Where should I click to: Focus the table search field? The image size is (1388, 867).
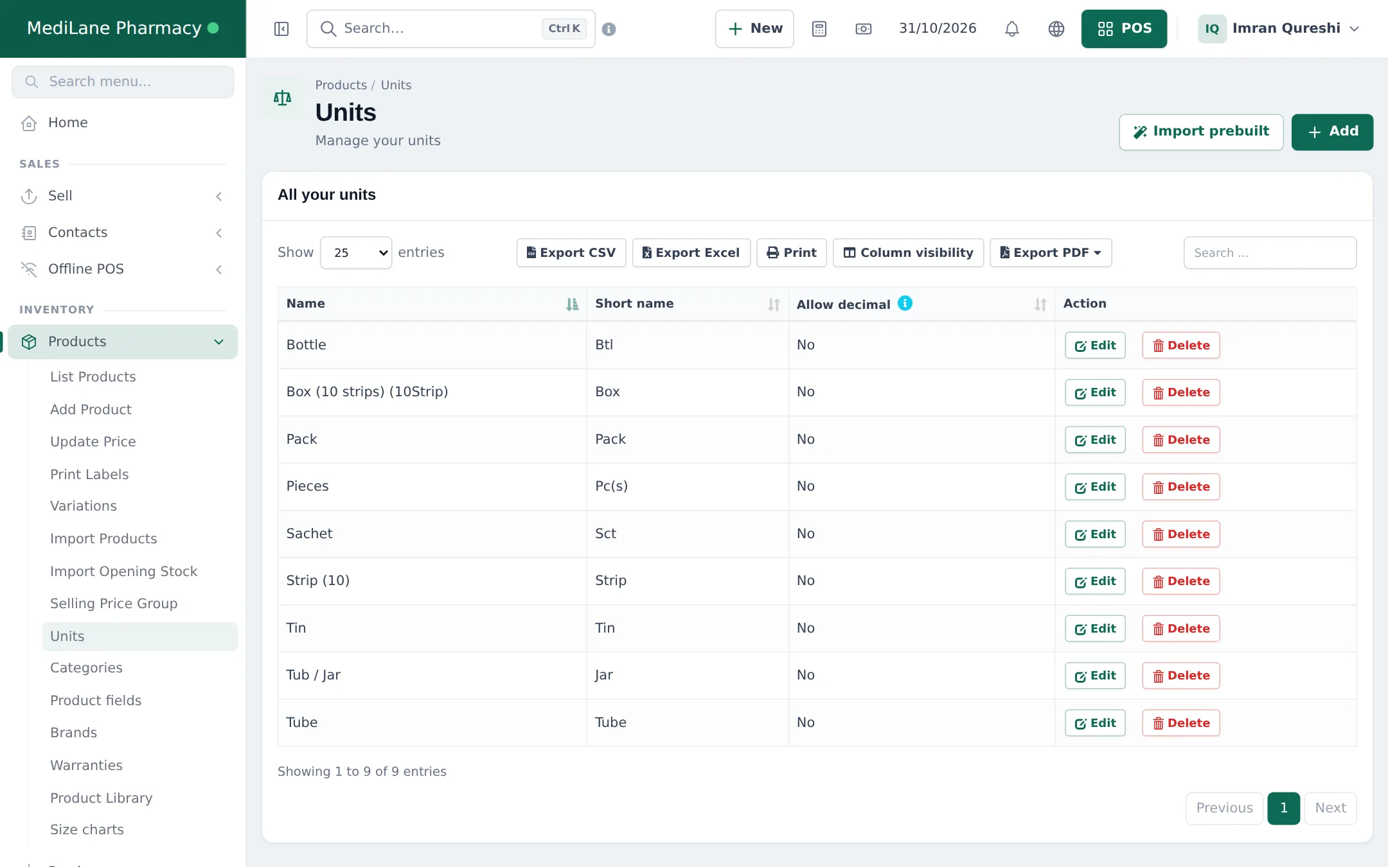[x=1270, y=252]
